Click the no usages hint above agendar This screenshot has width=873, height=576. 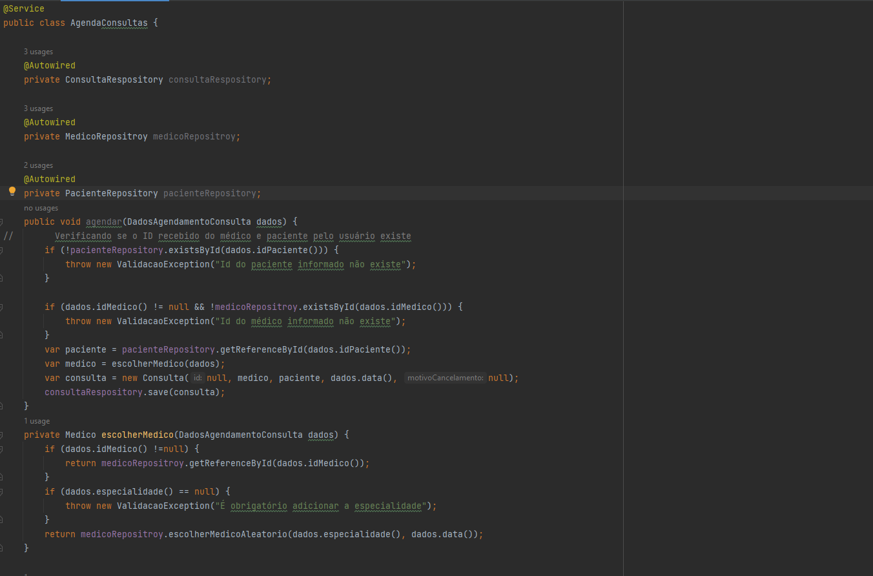(x=41, y=208)
